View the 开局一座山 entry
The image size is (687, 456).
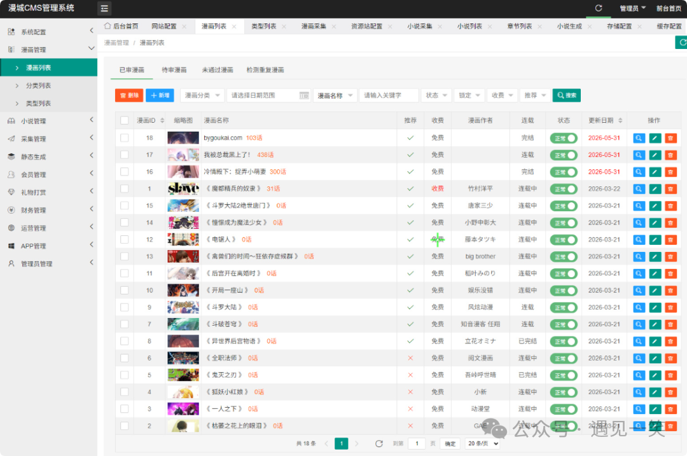point(639,291)
